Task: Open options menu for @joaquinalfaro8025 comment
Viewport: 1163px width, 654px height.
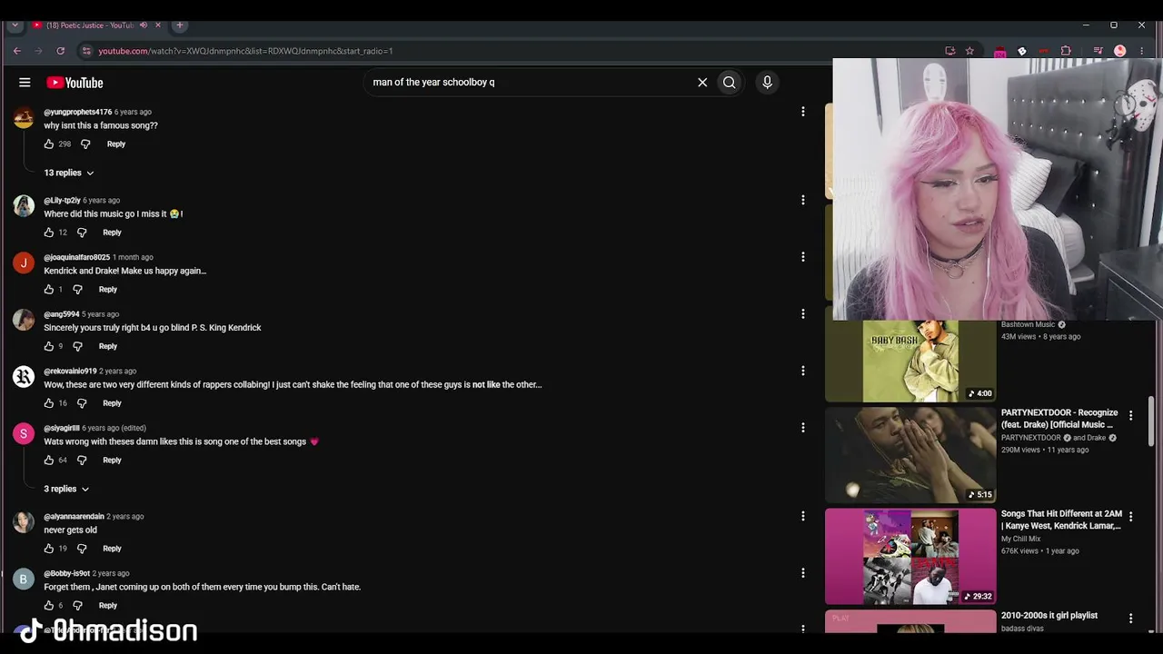Action: [802, 257]
